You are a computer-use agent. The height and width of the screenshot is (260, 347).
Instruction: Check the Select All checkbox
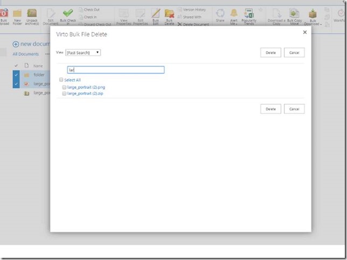coord(61,80)
